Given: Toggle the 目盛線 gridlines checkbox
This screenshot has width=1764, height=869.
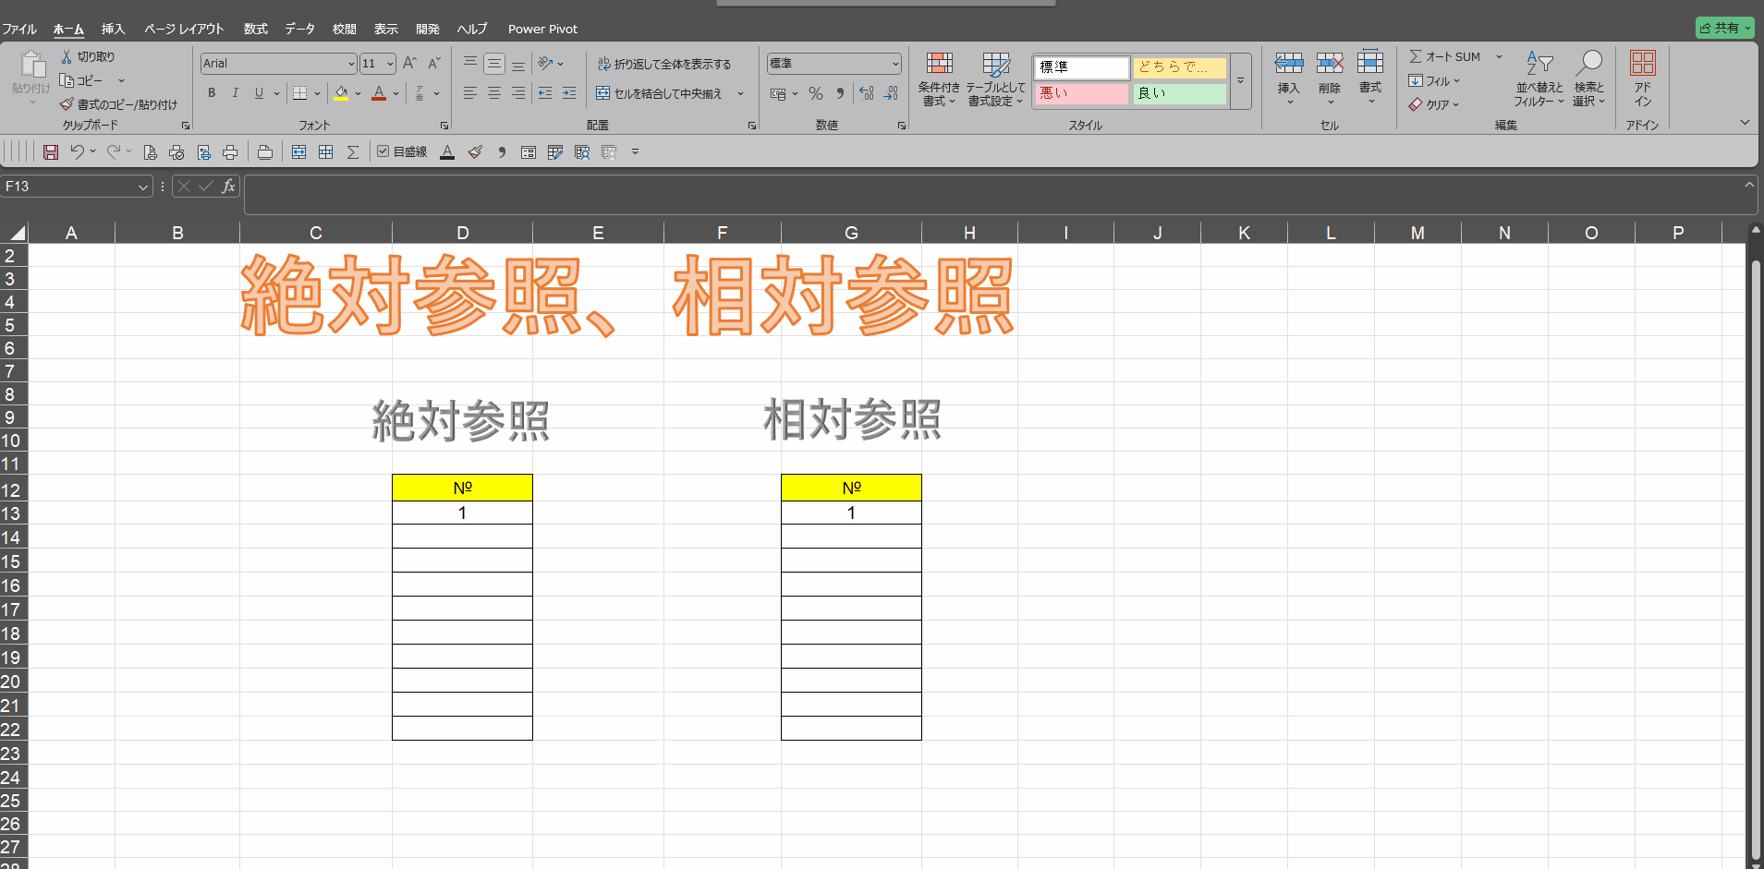Looking at the screenshot, I should coord(383,151).
